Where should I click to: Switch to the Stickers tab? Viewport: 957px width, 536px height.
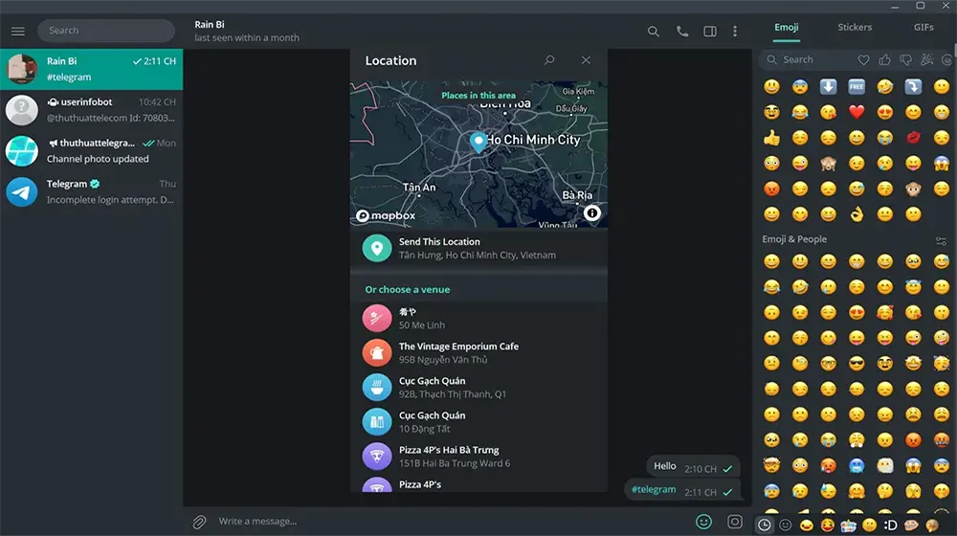pyautogui.click(x=855, y=28)
